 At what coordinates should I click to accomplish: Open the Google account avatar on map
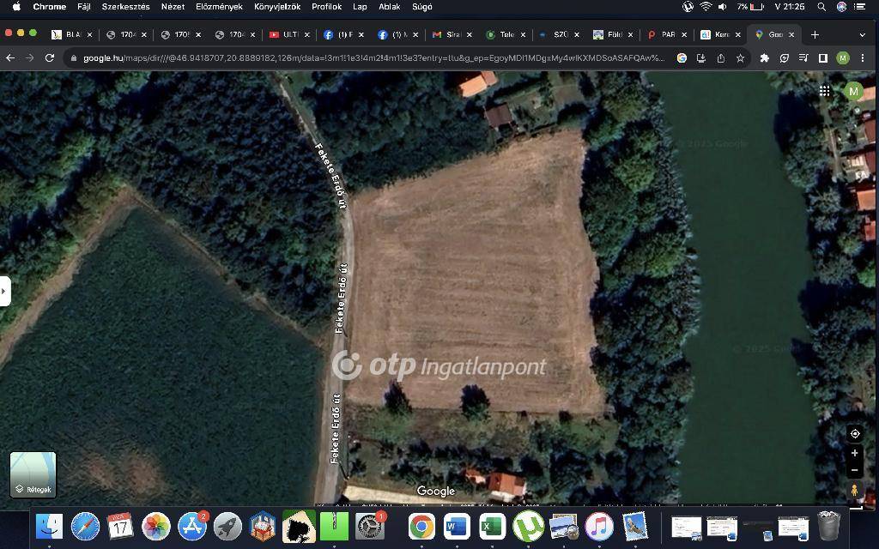(852, 91)
